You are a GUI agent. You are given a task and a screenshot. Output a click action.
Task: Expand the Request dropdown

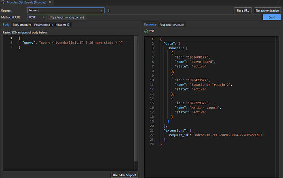tap(101, 10)
